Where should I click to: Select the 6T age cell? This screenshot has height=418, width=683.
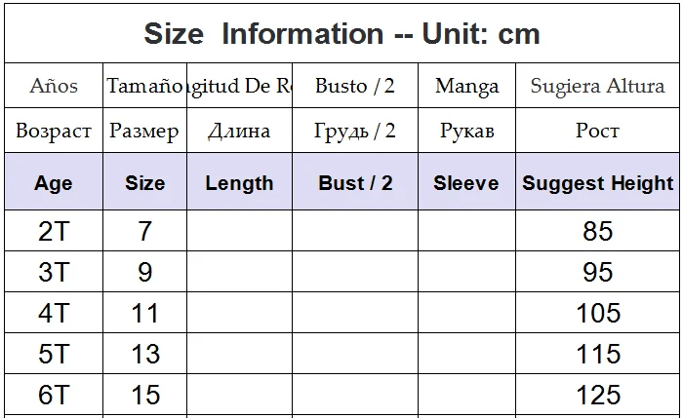[54, 394]
